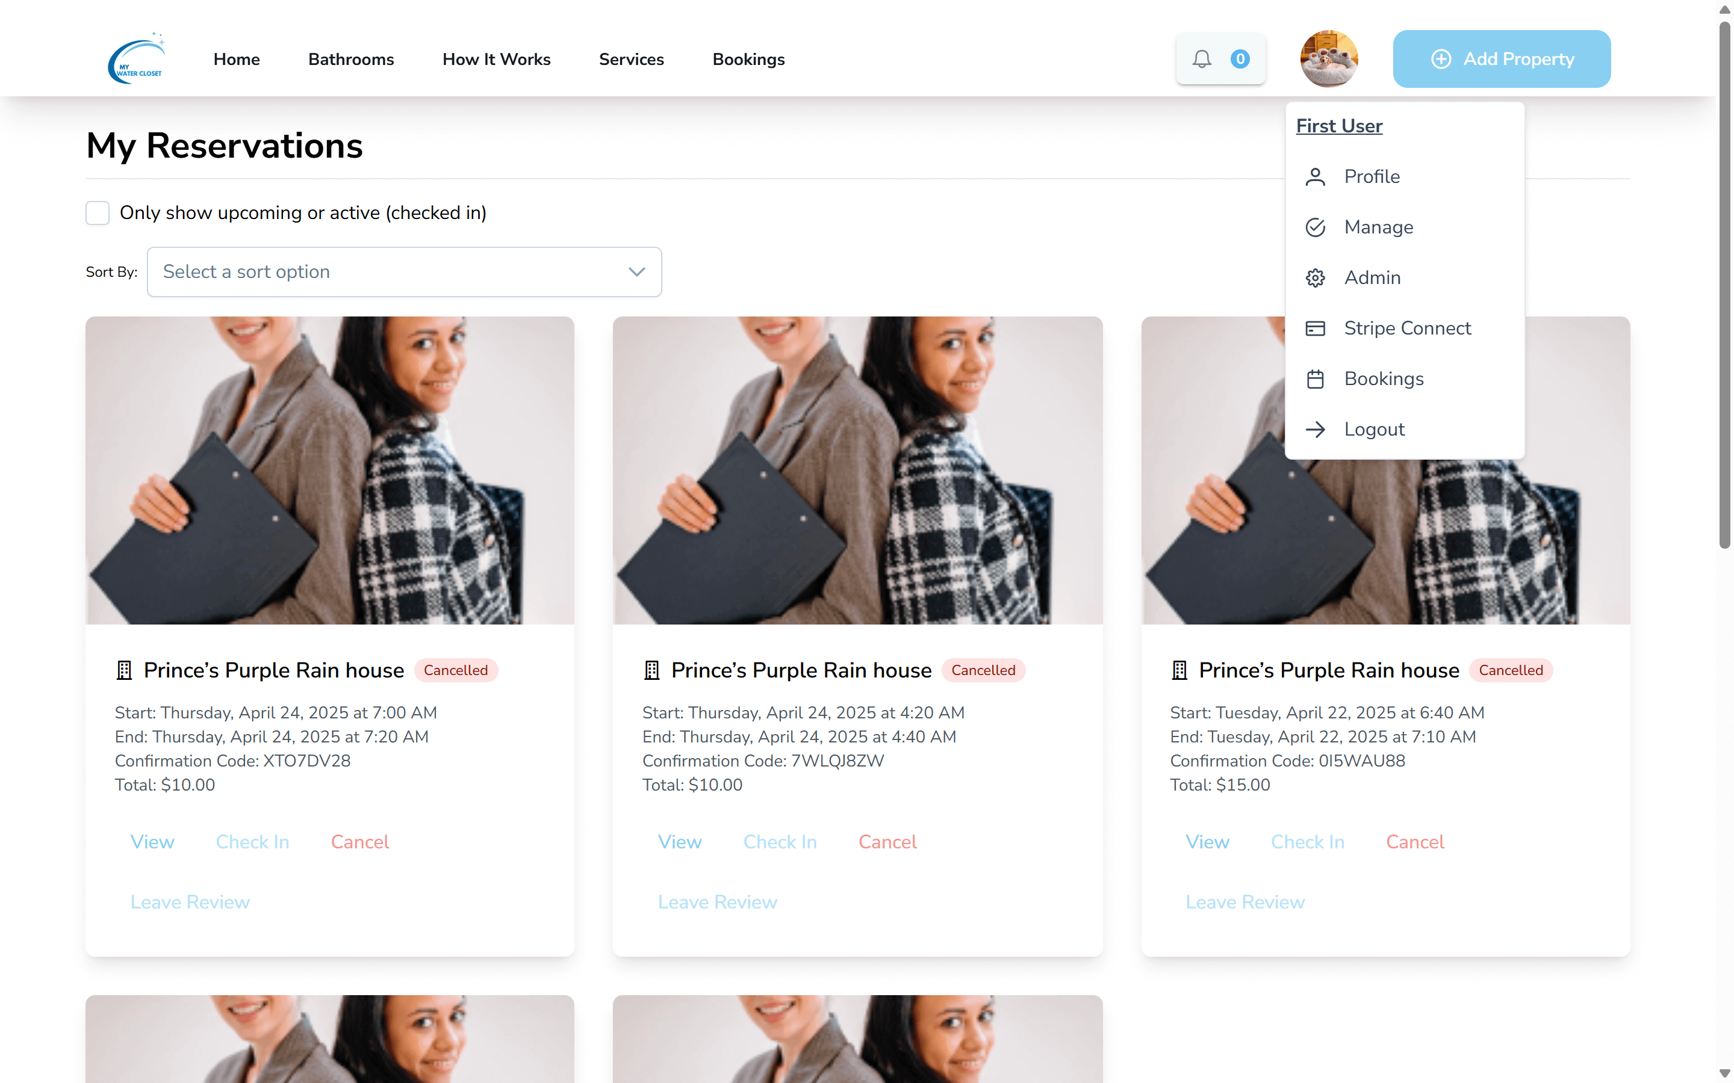Viewport: 1734px width, 1083px height.
Task: Click the Admin gear icon
Action: point(1315,278)
